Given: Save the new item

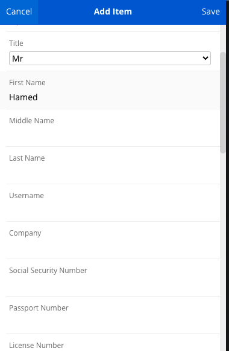Looking at the screenshot, I should 210,11.
